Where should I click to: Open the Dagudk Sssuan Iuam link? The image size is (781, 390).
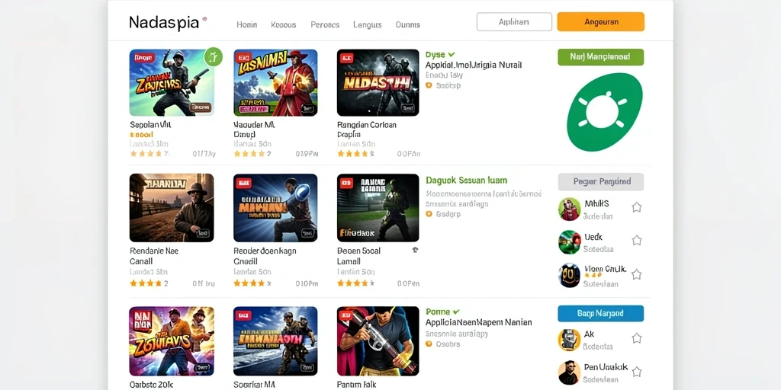point(467,181)
